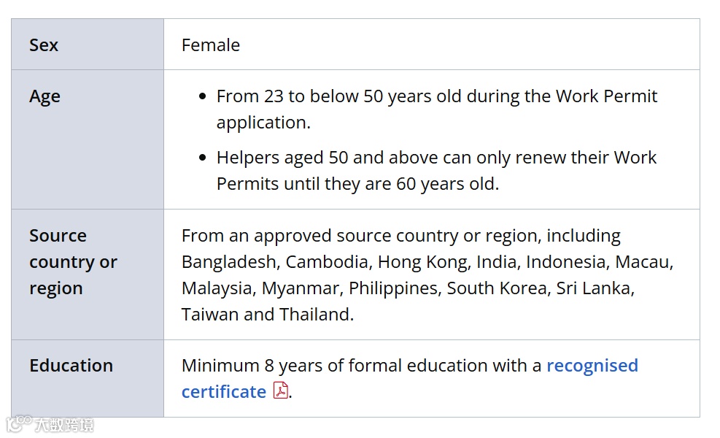Image resolution: width=720 pixels, height=438 pixels.
Task: Click the word Bangladesh in country list
Action: [x=230, y=262]
